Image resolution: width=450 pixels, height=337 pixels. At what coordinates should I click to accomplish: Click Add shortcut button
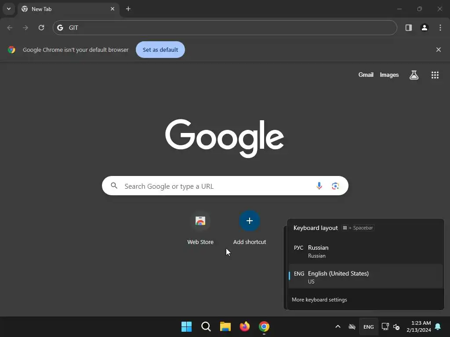pos(250,228)
